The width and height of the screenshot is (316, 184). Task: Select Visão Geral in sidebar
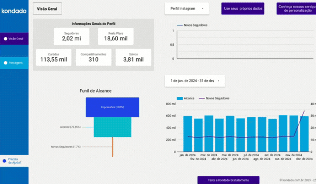coord(15,39)
